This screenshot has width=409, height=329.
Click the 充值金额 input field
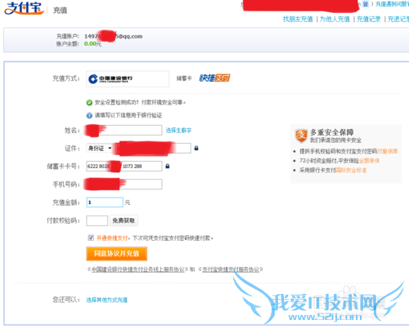105,202
